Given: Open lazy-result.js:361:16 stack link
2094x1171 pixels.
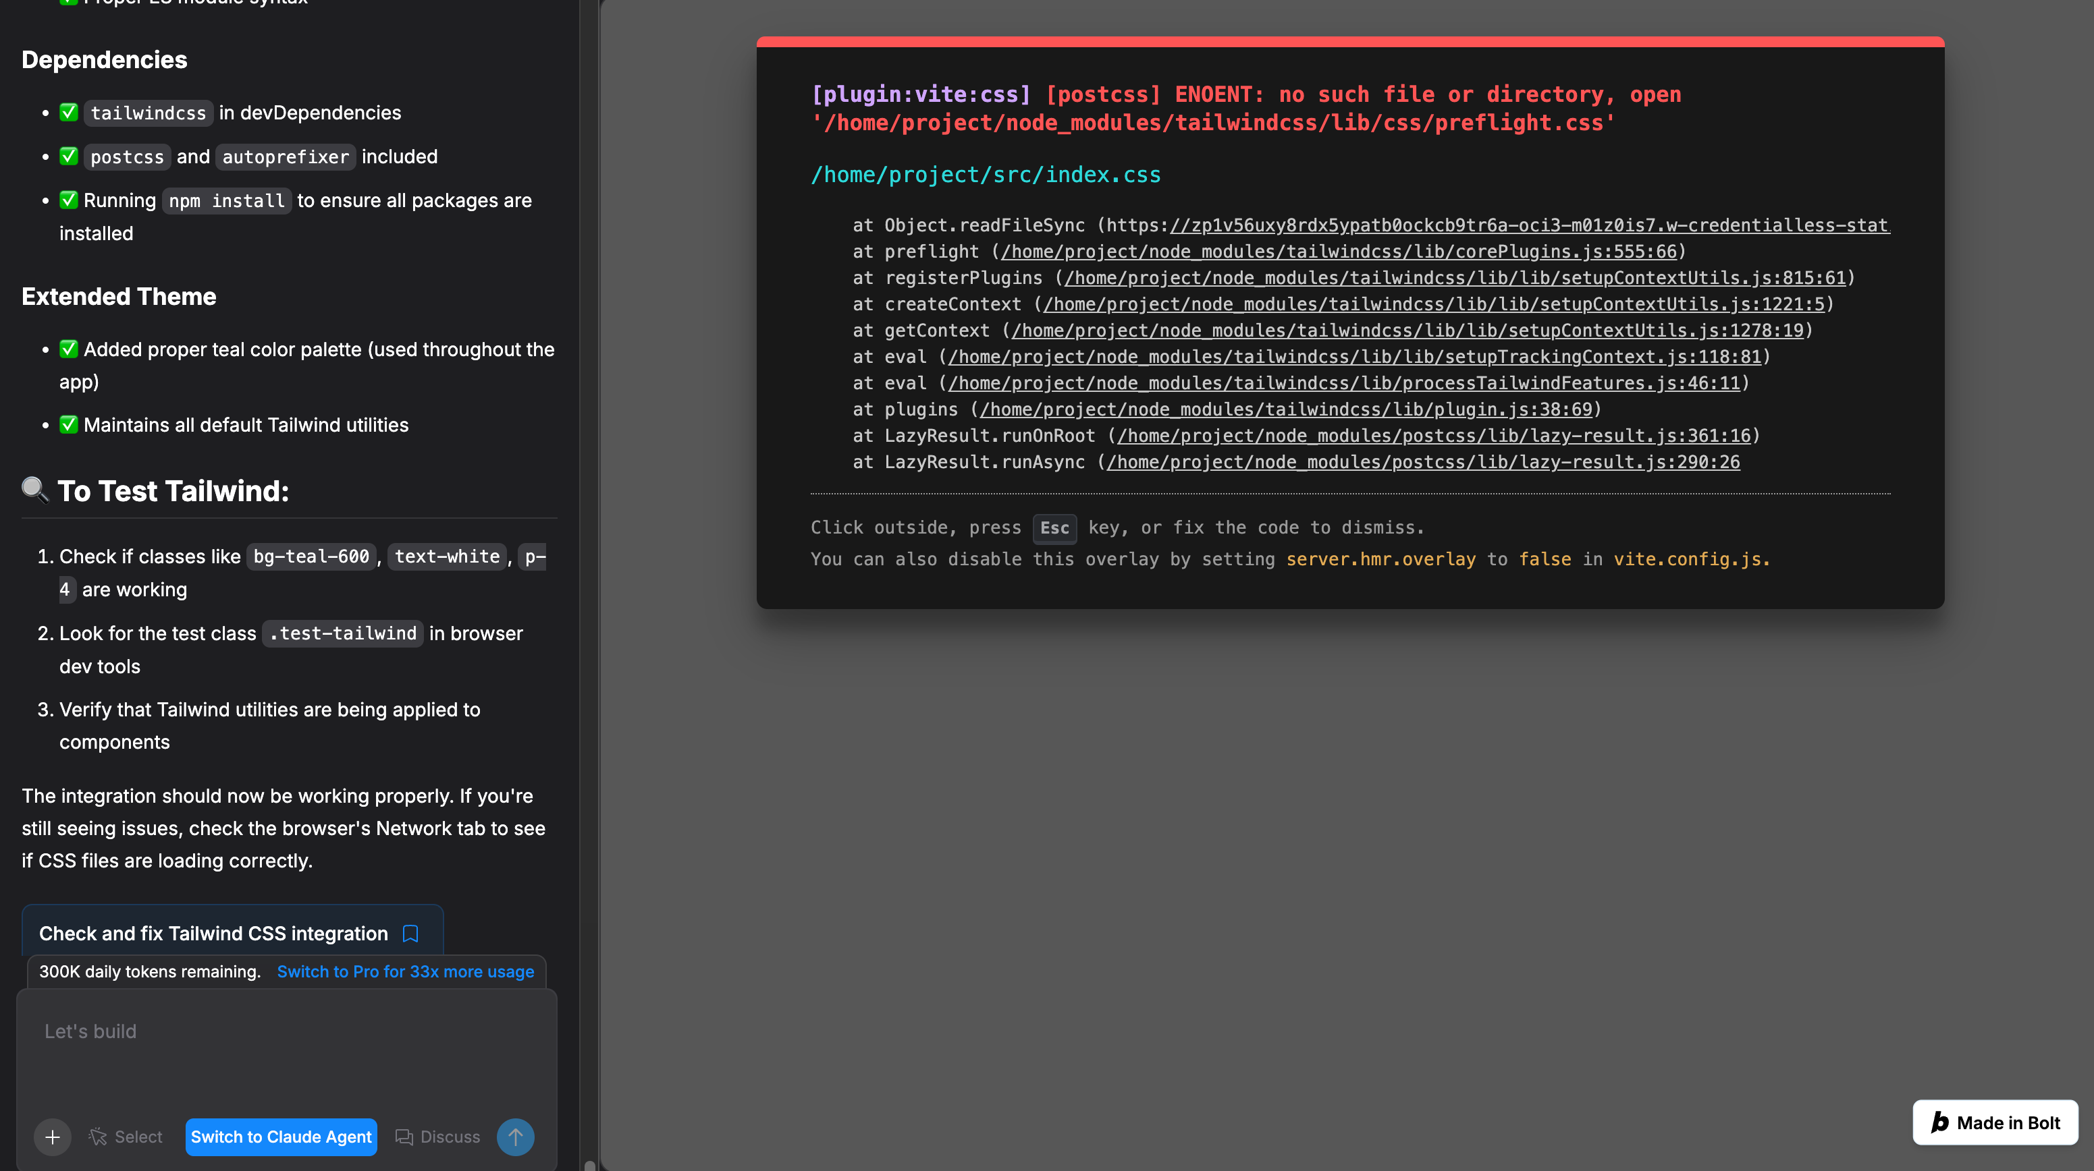Looking at the screenshot, I should pyautogui.click(x=1433, y=436).
